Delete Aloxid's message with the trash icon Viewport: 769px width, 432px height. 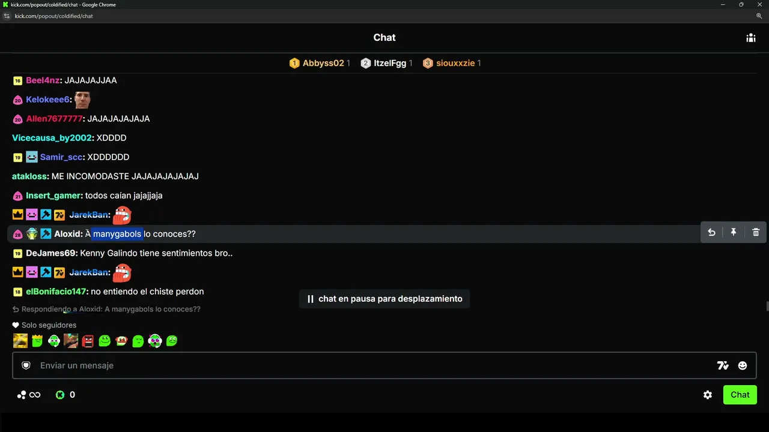[756, 232]
